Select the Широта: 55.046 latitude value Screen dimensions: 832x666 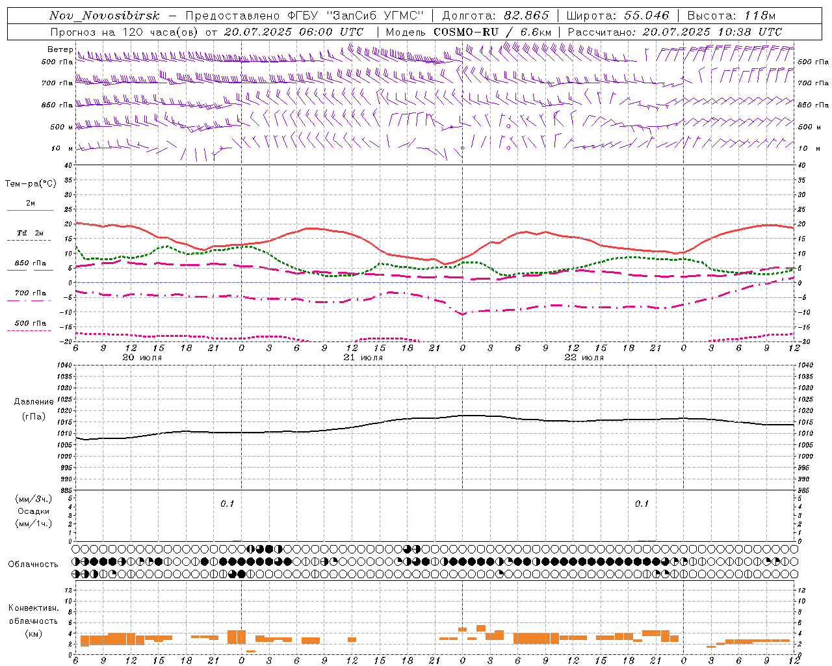click(617, 16)
